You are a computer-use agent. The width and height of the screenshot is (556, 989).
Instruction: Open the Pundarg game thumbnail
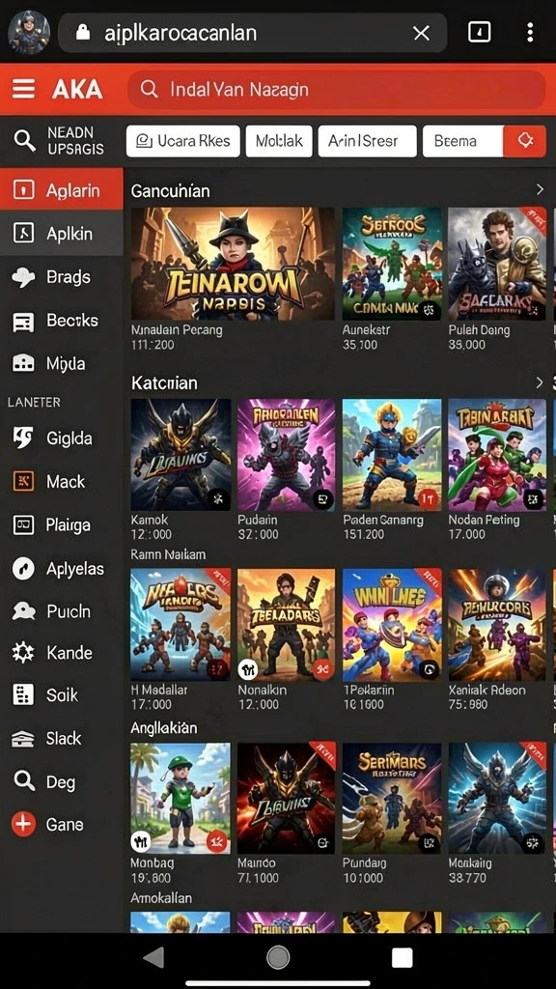coord(392,798)
